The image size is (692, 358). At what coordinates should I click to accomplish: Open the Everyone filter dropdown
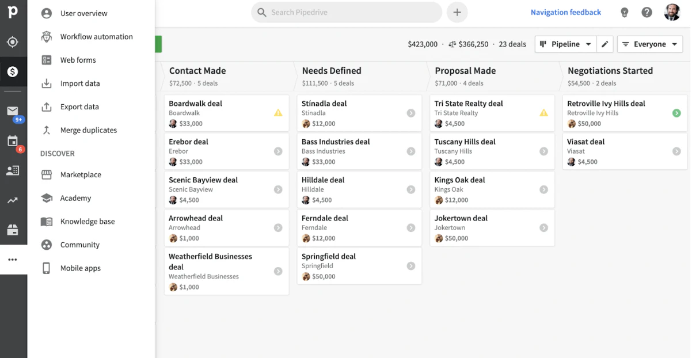[650, 44]
